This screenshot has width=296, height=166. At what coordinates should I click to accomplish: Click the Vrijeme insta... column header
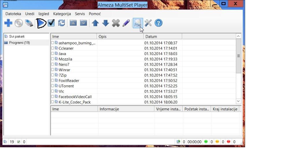[x=169, y=109]
